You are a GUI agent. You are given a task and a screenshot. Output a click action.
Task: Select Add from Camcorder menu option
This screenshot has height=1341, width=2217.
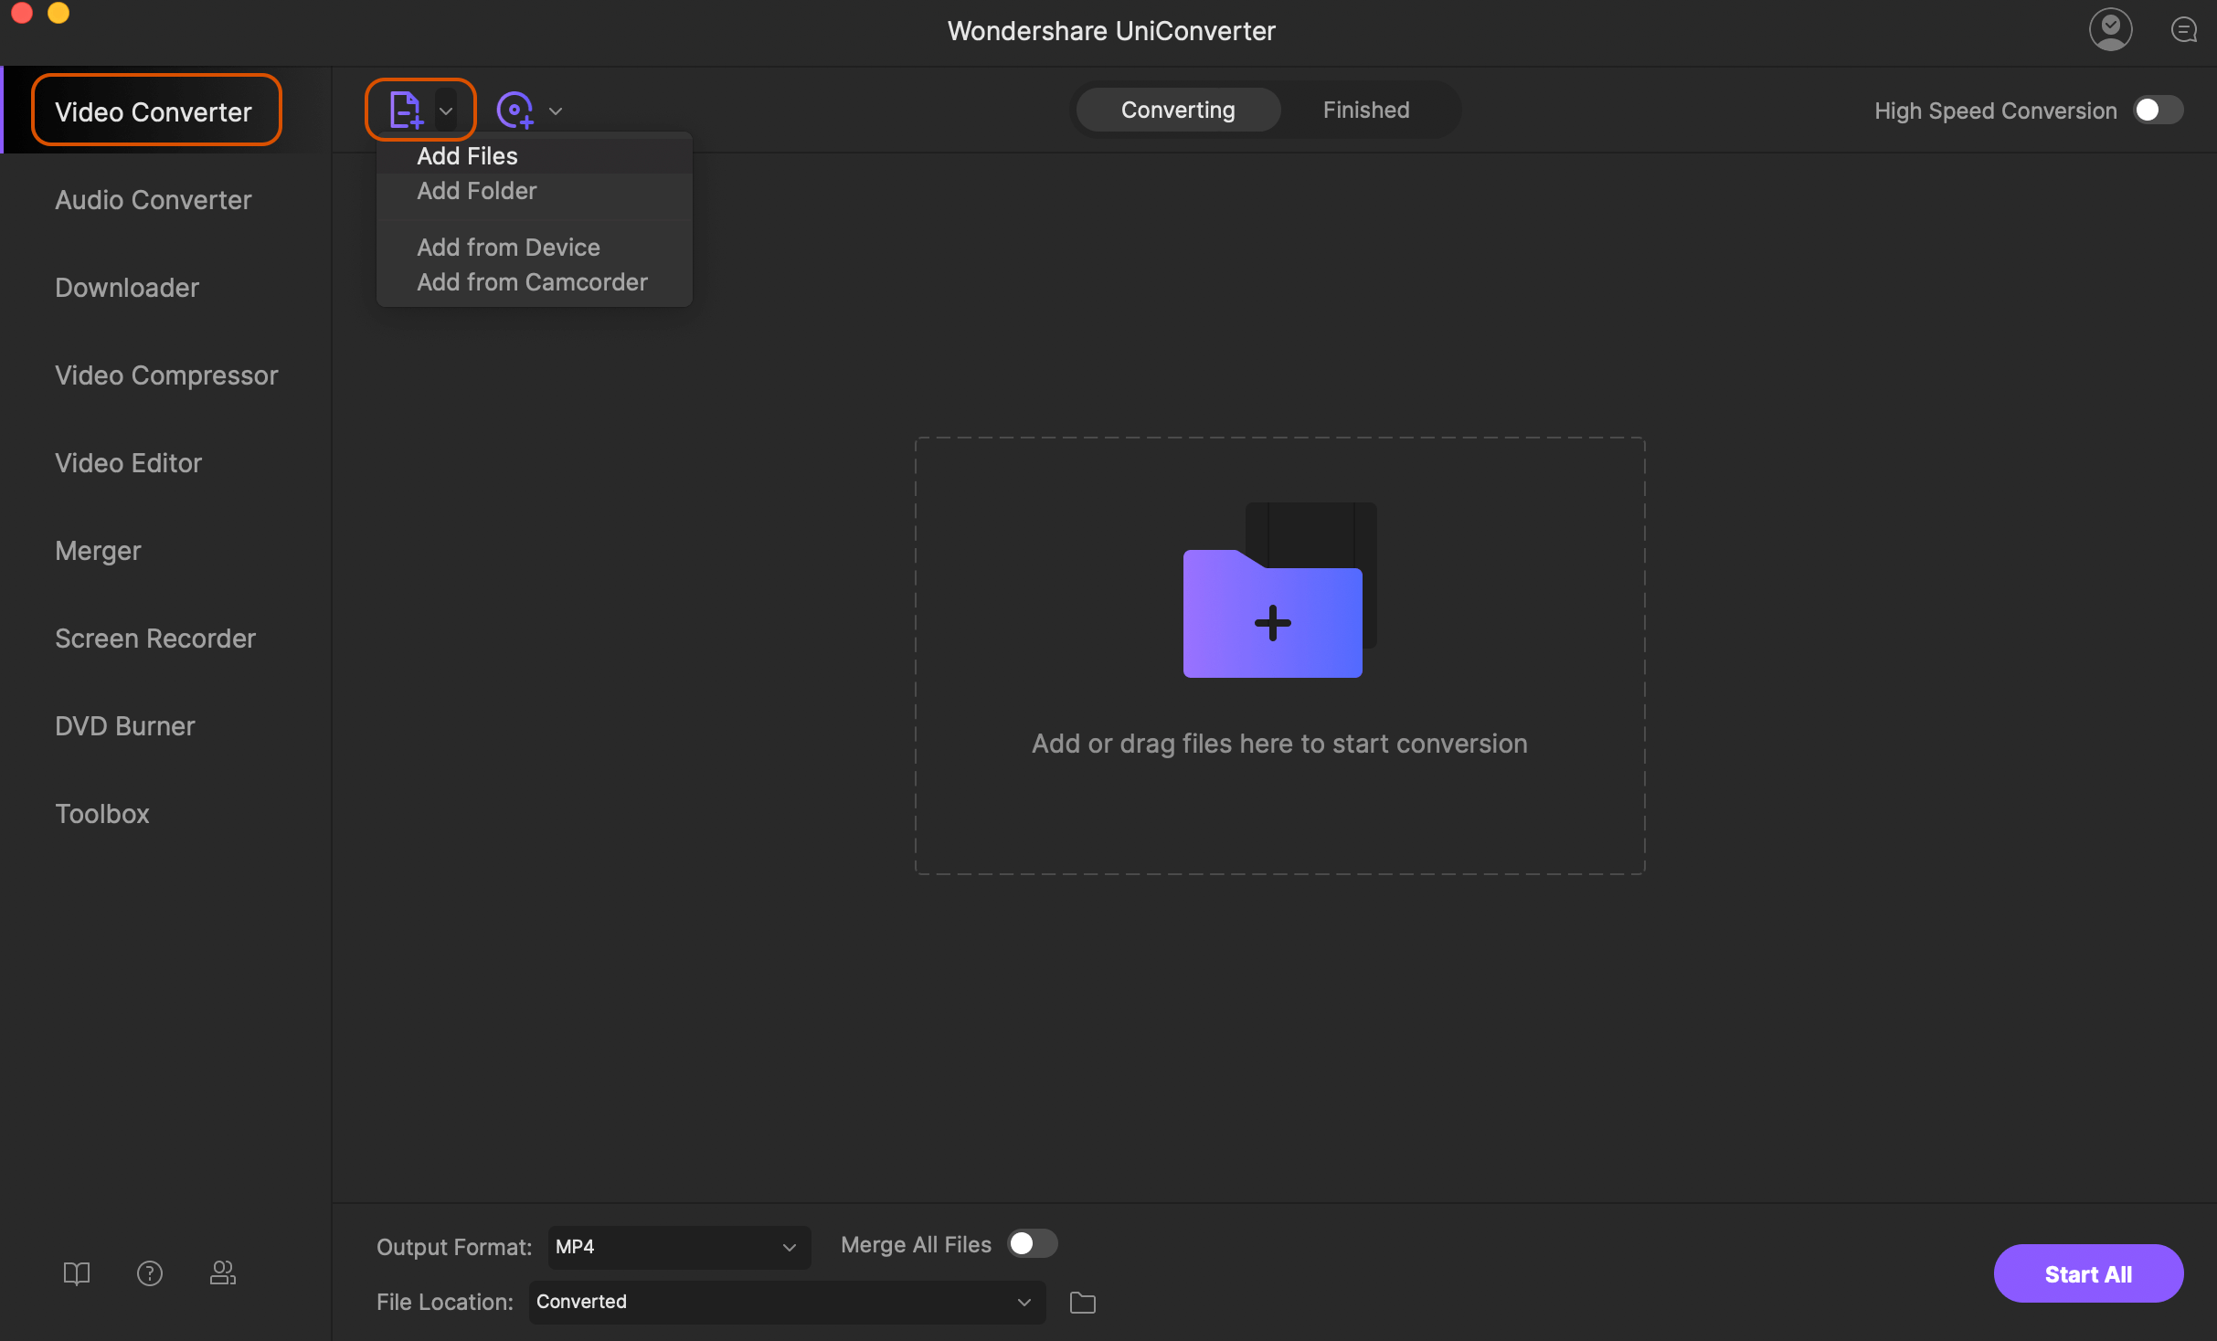[532, 280]
